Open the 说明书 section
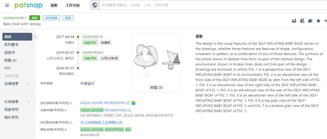 click(10, 53)
